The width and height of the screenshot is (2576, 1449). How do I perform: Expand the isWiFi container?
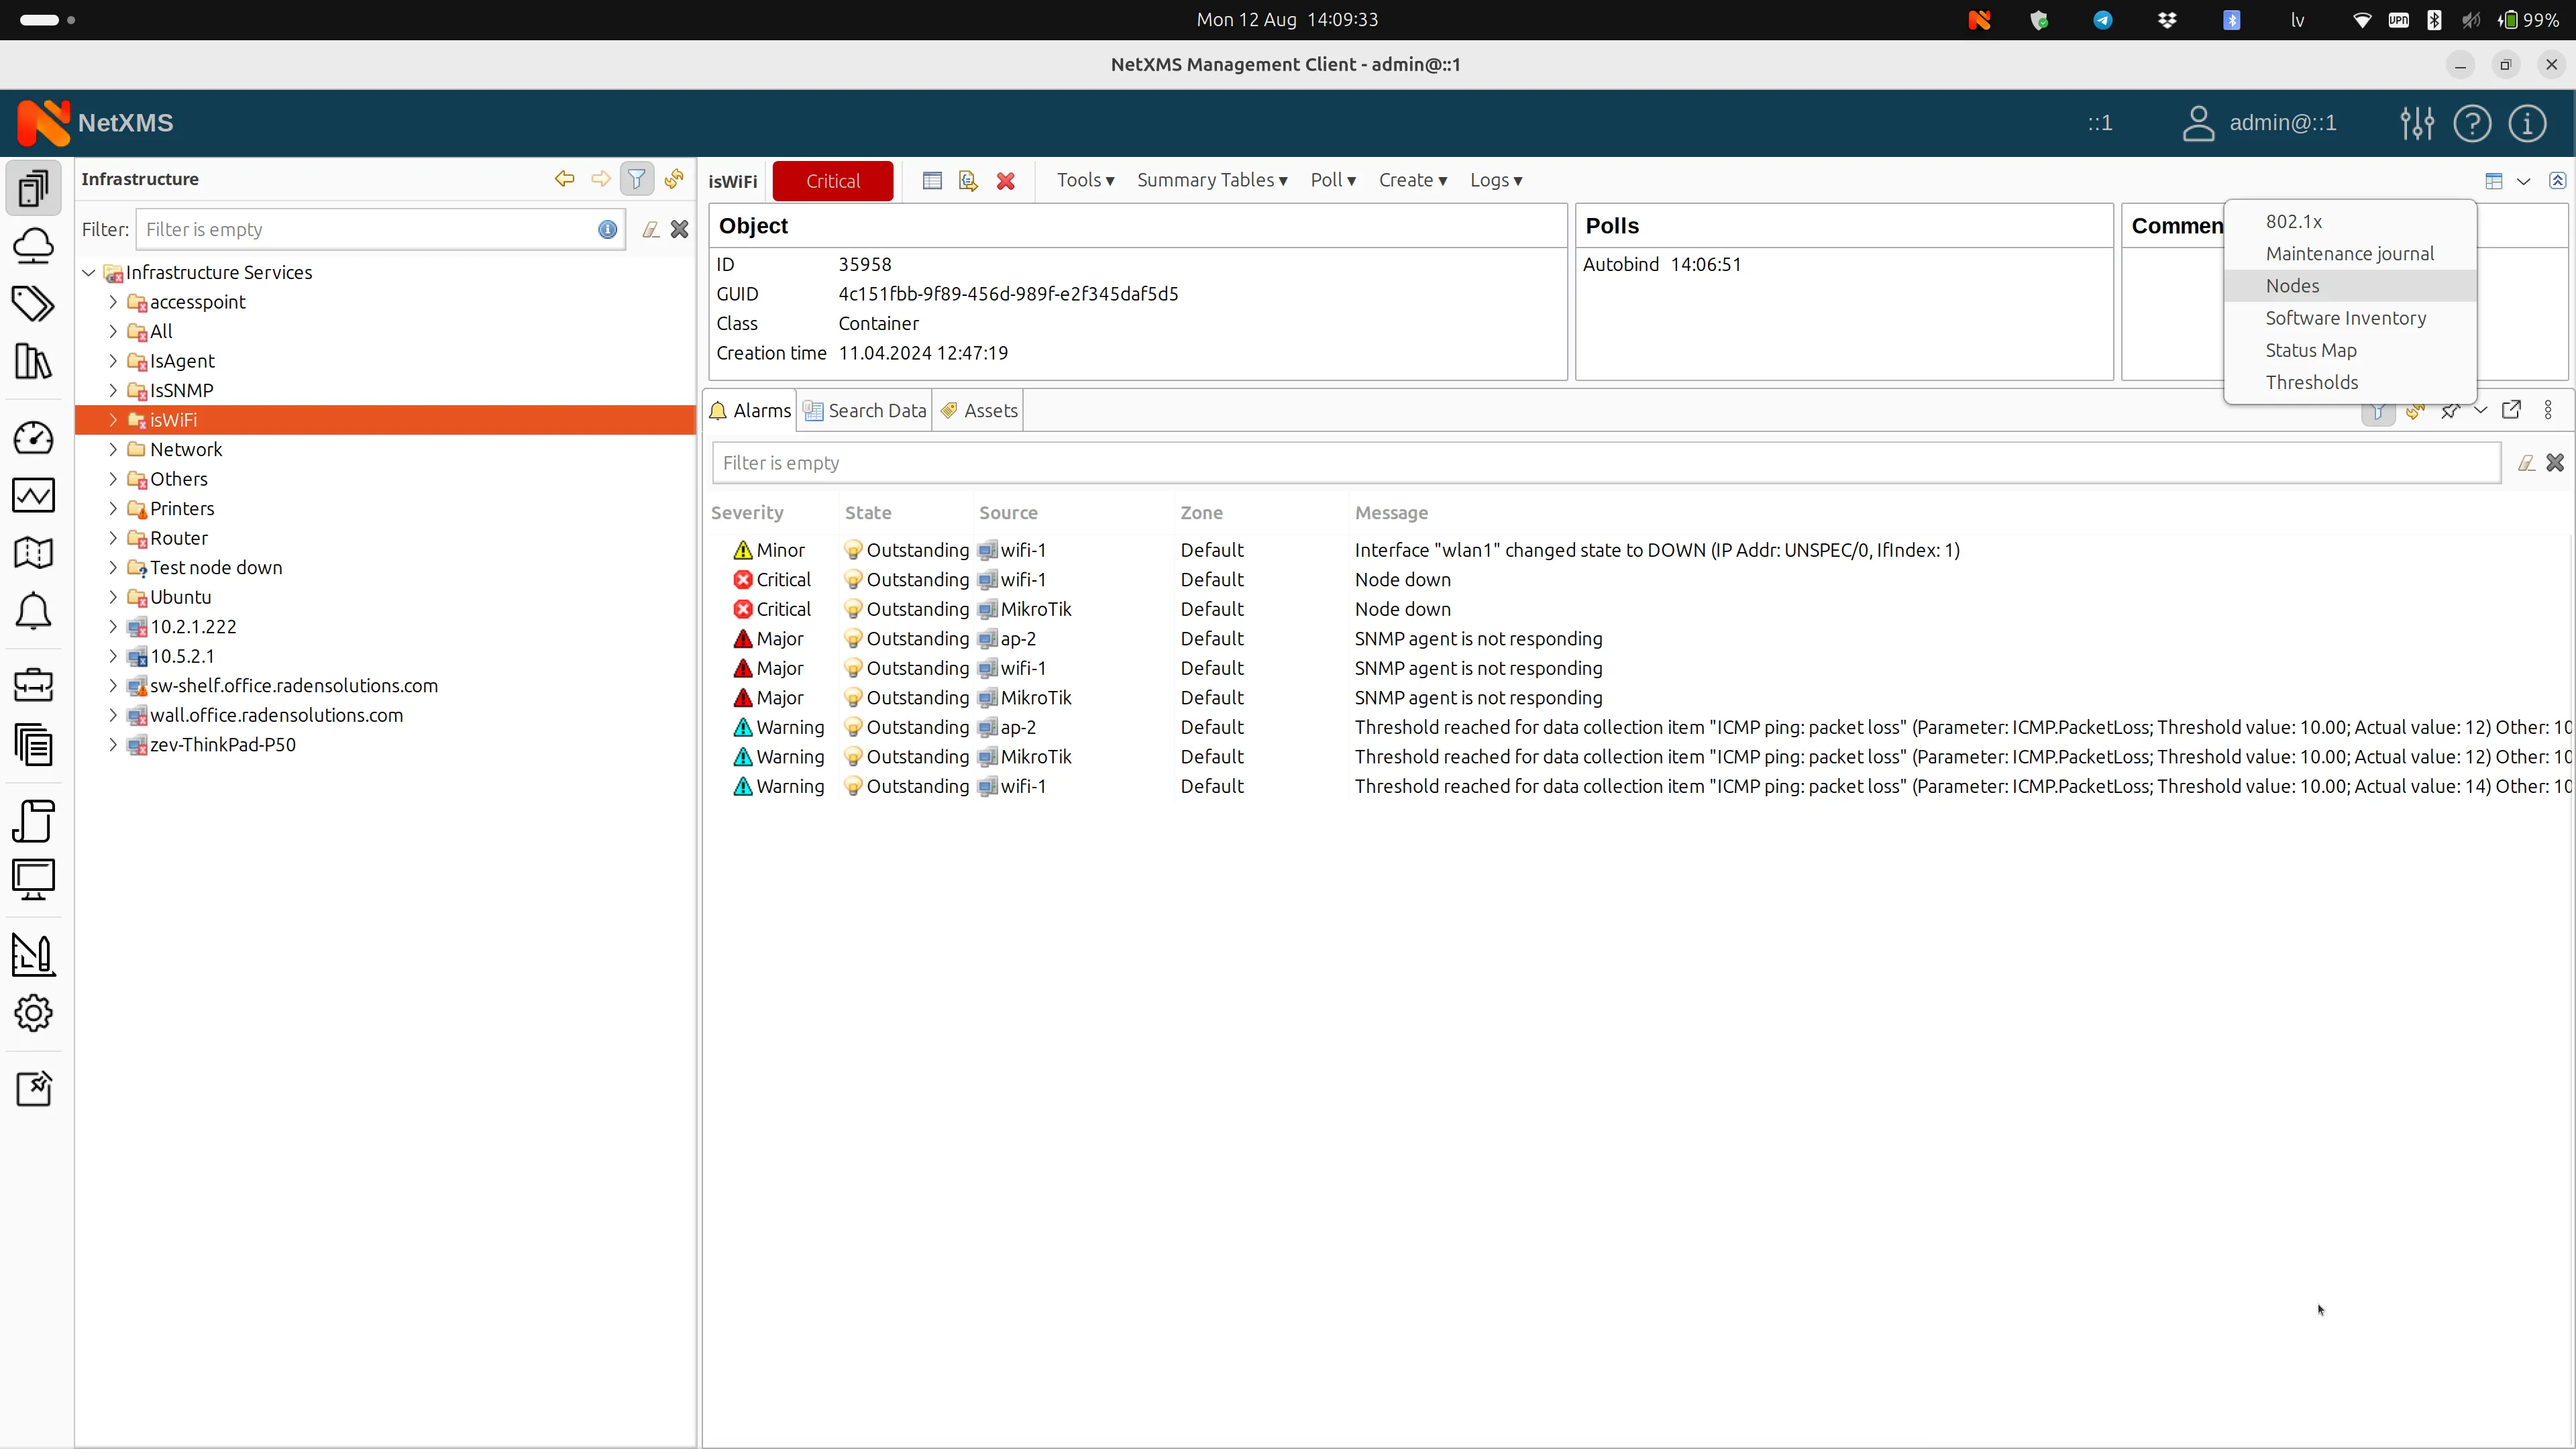click(113, 420)
